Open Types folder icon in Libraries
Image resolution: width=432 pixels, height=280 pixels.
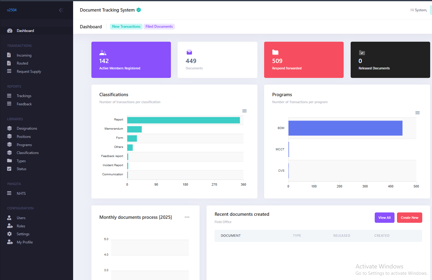[x=9, y=161]
